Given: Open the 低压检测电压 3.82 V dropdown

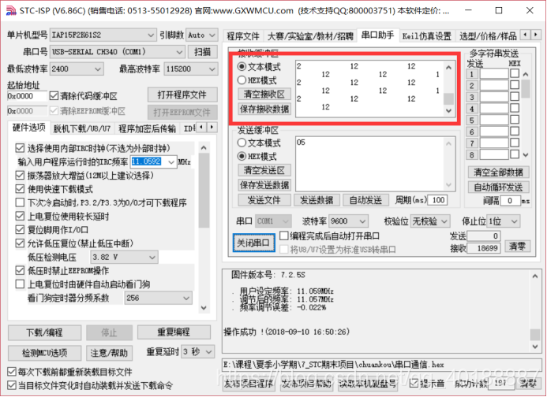Looking at the screenshot, I should click(124, 258).
